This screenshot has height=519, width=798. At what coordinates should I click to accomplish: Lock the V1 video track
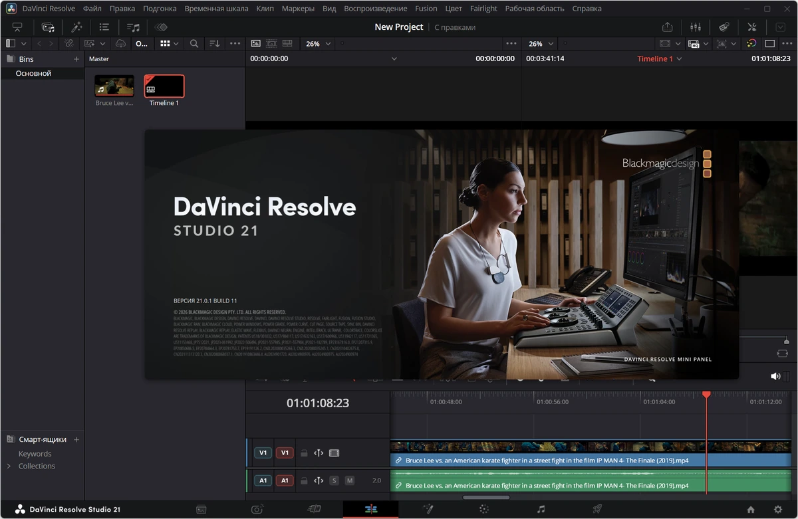point(304,453)
